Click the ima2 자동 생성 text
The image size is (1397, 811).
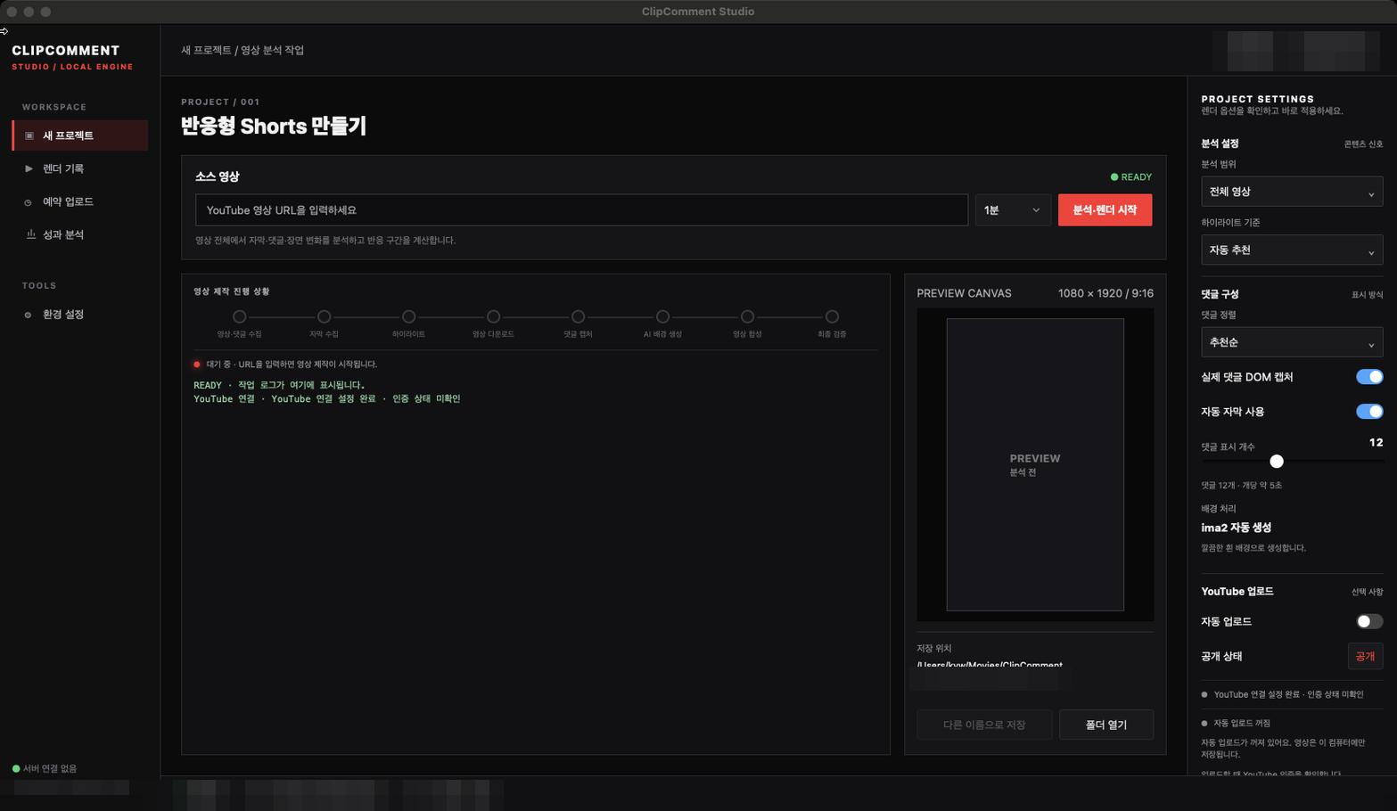point(1236,528)
